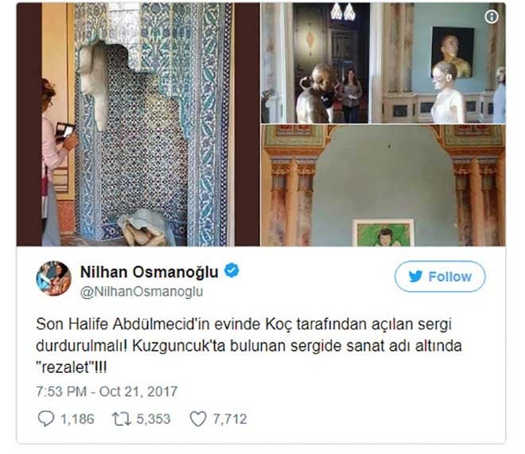Open the tiled fireplace niche photo
This screenshot has width=525, height=454.
coord(138,125)
